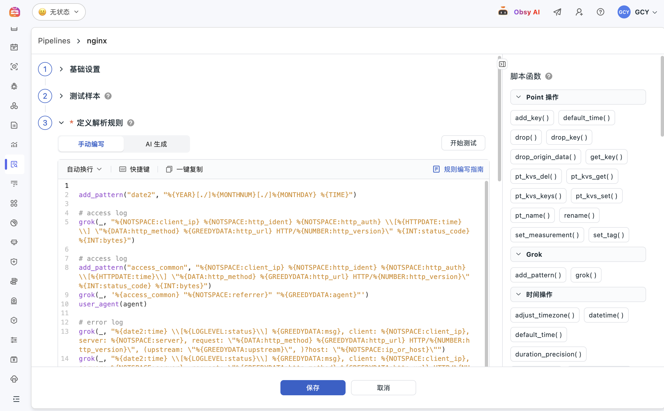Image resolution: width=664 pixels, height=411 pixels.
Task: Click the help icon beside 测试样本
Action: [x=108, y=96]
